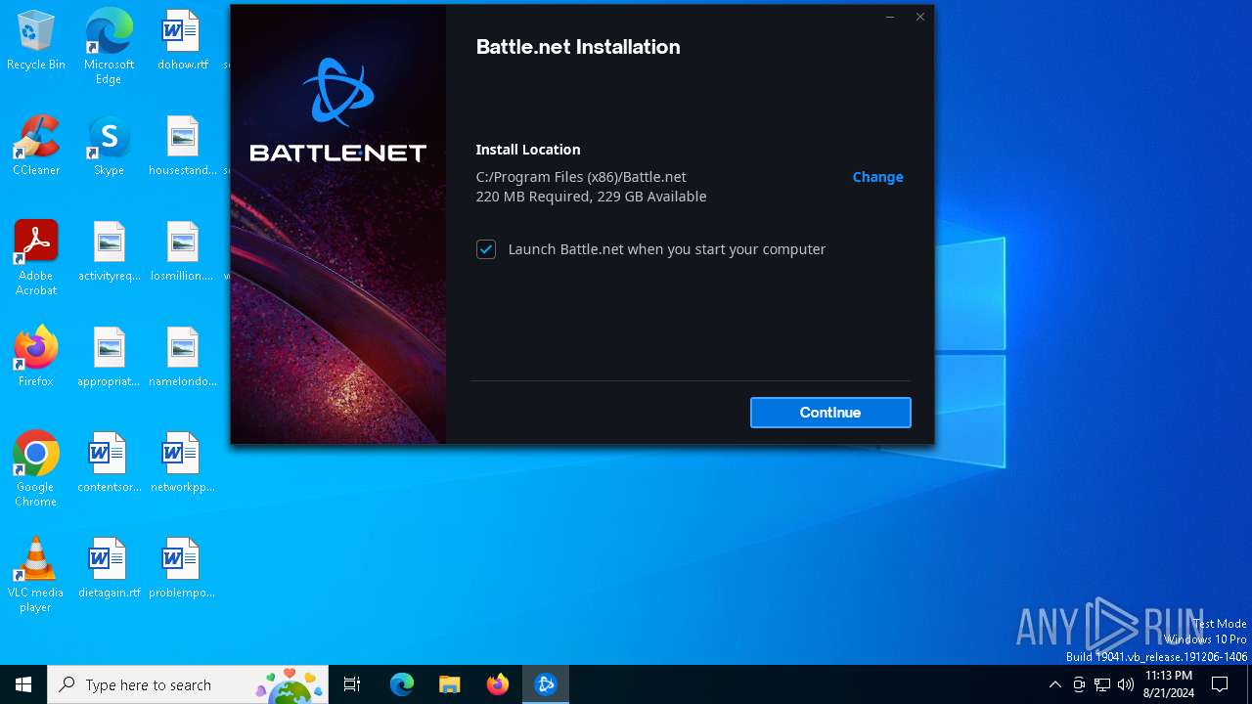
Task: Select dohow.rtf file on desktop
Action: [182, 41]
